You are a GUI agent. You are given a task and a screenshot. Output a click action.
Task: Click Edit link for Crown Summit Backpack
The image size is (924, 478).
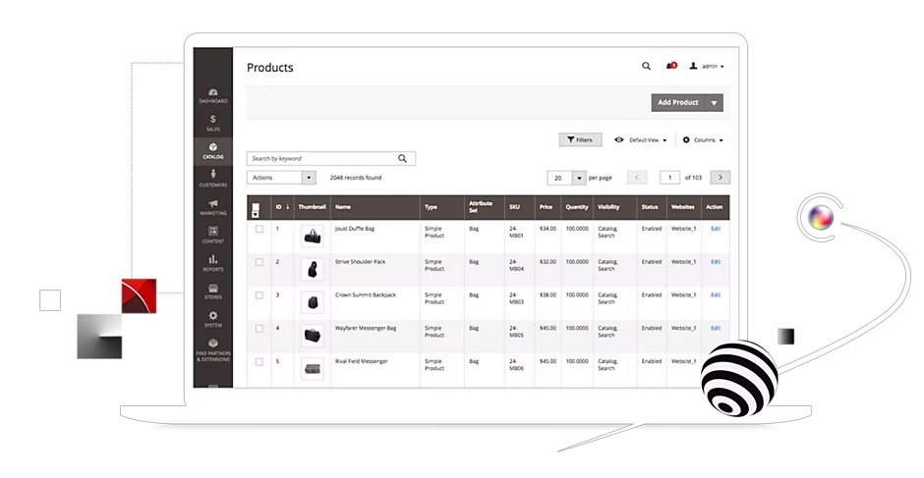click(716, 294)
